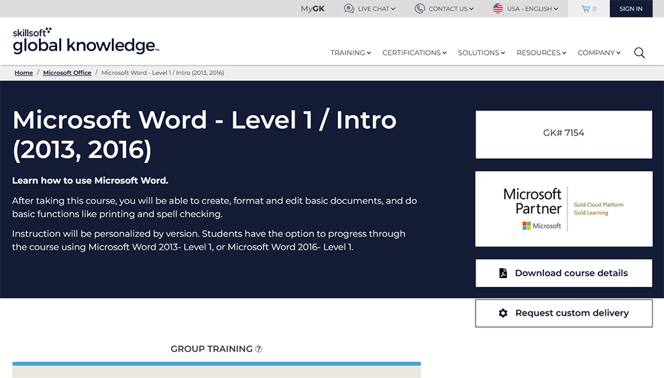Image resolution: width=664 pixels, height=378 pixels.
Task: Click the GK# 7154 course code box
Action: click(563, 135)
